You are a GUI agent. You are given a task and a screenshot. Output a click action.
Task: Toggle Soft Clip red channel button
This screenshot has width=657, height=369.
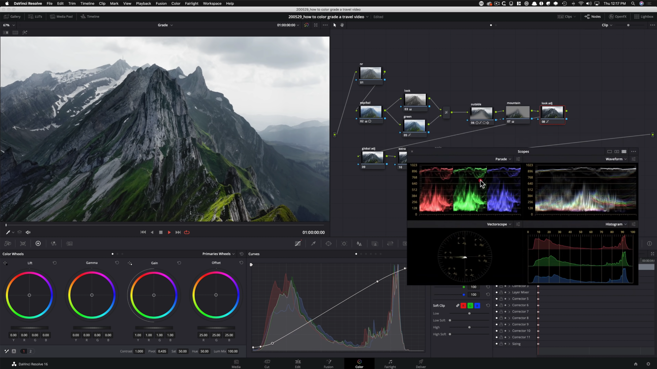click(463, 306)
